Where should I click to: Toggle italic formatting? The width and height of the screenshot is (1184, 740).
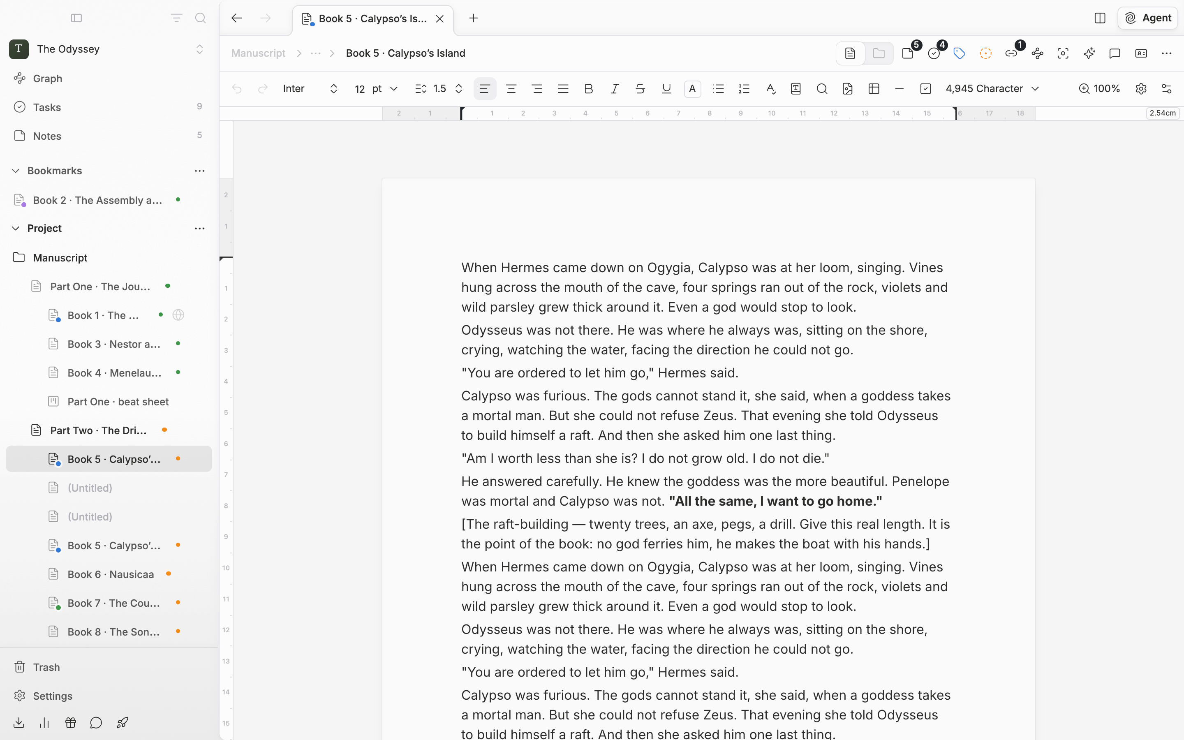[x=615, y=88]
